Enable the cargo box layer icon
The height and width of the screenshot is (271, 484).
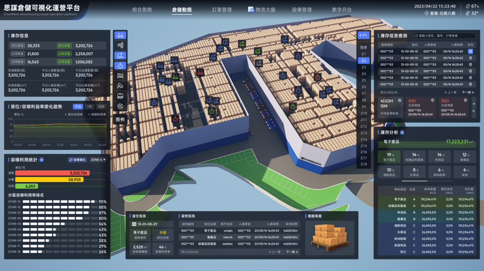(120, 96)
